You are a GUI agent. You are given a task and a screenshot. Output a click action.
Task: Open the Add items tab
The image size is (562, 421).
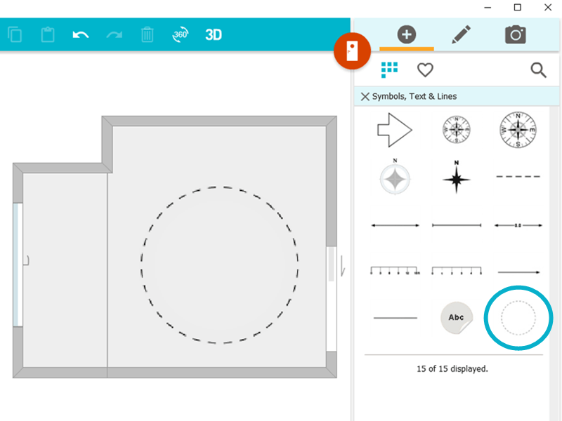pos(405,33)
